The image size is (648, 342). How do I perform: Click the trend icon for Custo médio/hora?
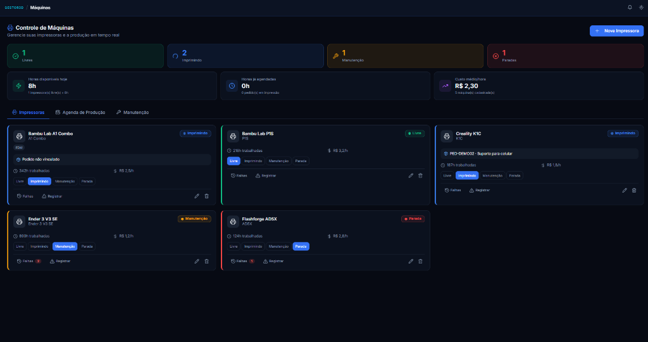445,86
